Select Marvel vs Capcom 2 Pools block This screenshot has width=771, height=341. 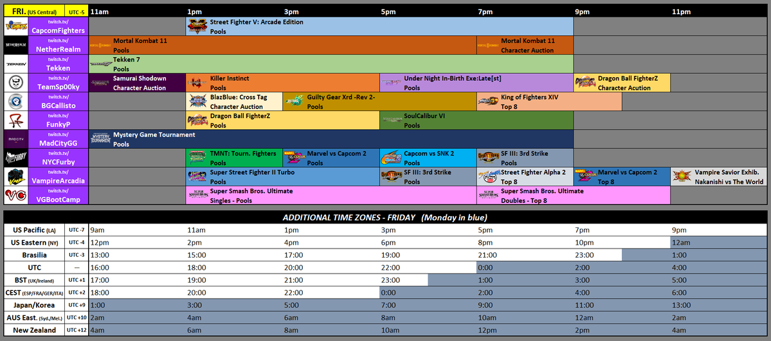point(331,158)
